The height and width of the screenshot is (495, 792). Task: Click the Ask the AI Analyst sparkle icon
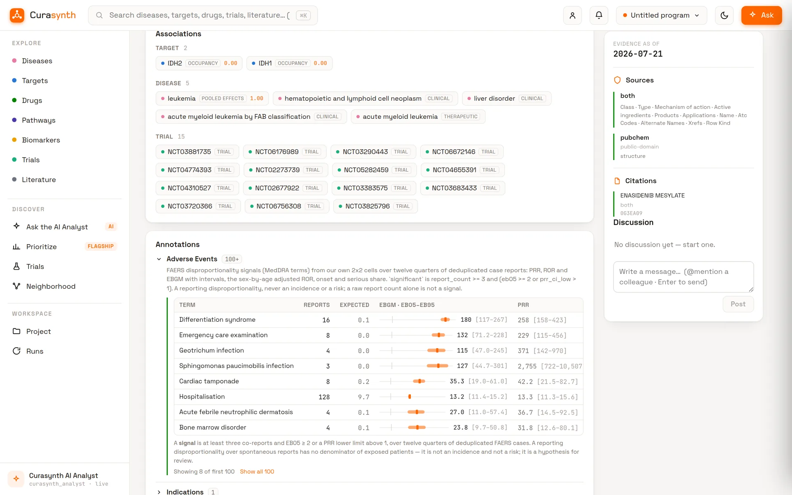(16, 226)
